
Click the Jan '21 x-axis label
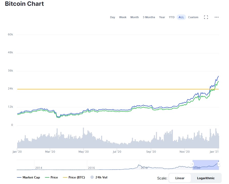pyautogui.click(x=214, y=152)
